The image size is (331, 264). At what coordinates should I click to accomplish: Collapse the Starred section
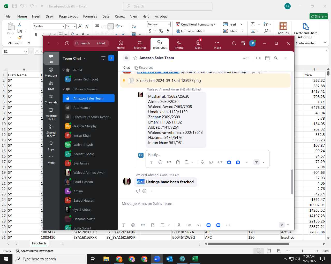tap(64, 70)
